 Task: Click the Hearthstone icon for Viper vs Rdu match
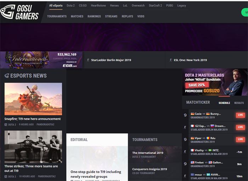click(185, 140)
